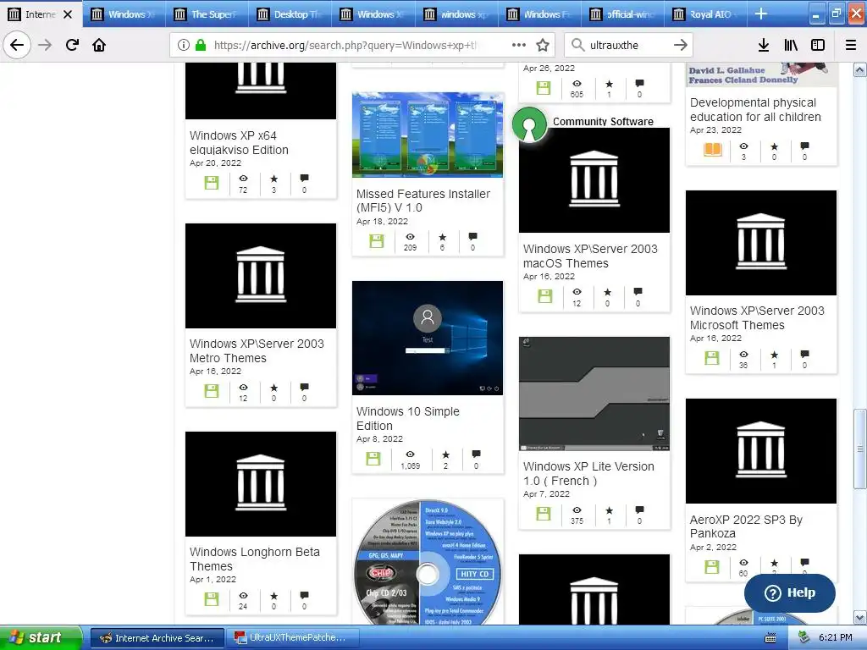The height and width of the screenshot is (650, 867).
Task: Switch to the official-win tab
Action: tap(622, 14)
